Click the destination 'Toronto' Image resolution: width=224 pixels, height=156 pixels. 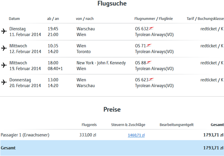[x=84, y=52]
